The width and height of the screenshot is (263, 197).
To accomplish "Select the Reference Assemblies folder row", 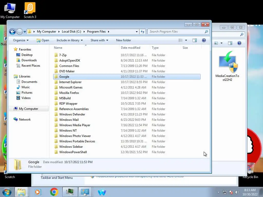I will pyautogui.click(x=127, y=109).
